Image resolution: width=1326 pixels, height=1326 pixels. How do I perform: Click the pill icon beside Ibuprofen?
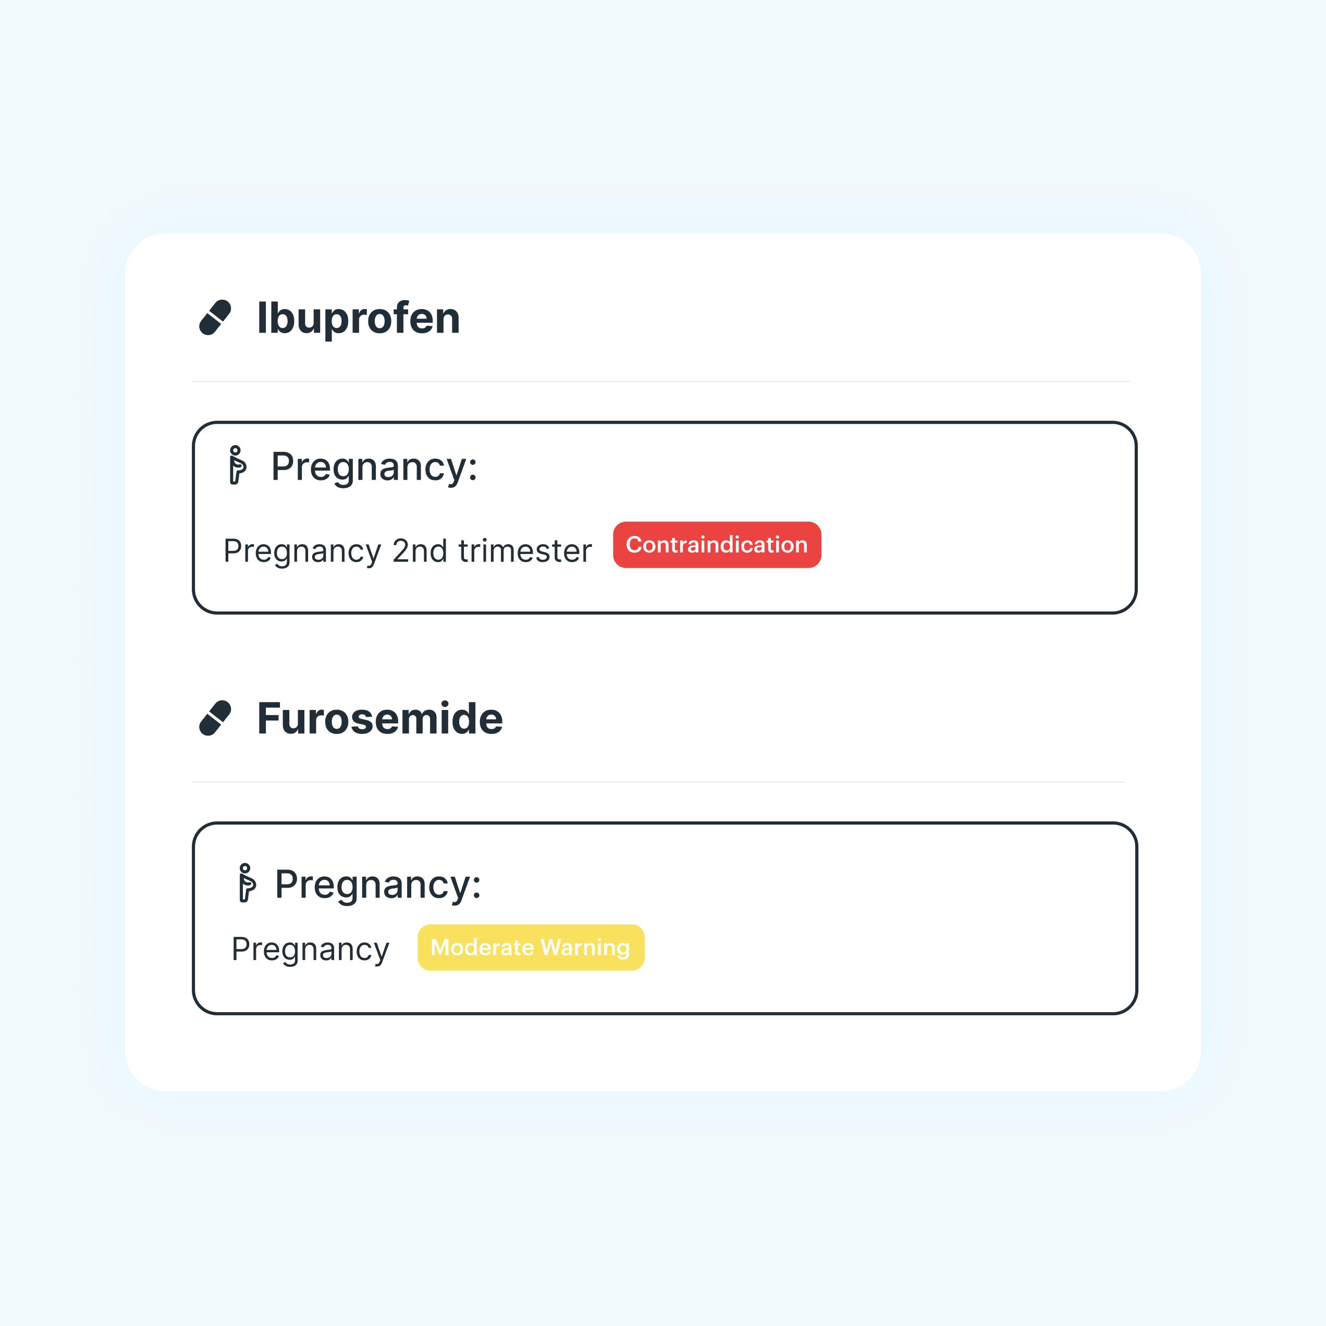[215, 318]
